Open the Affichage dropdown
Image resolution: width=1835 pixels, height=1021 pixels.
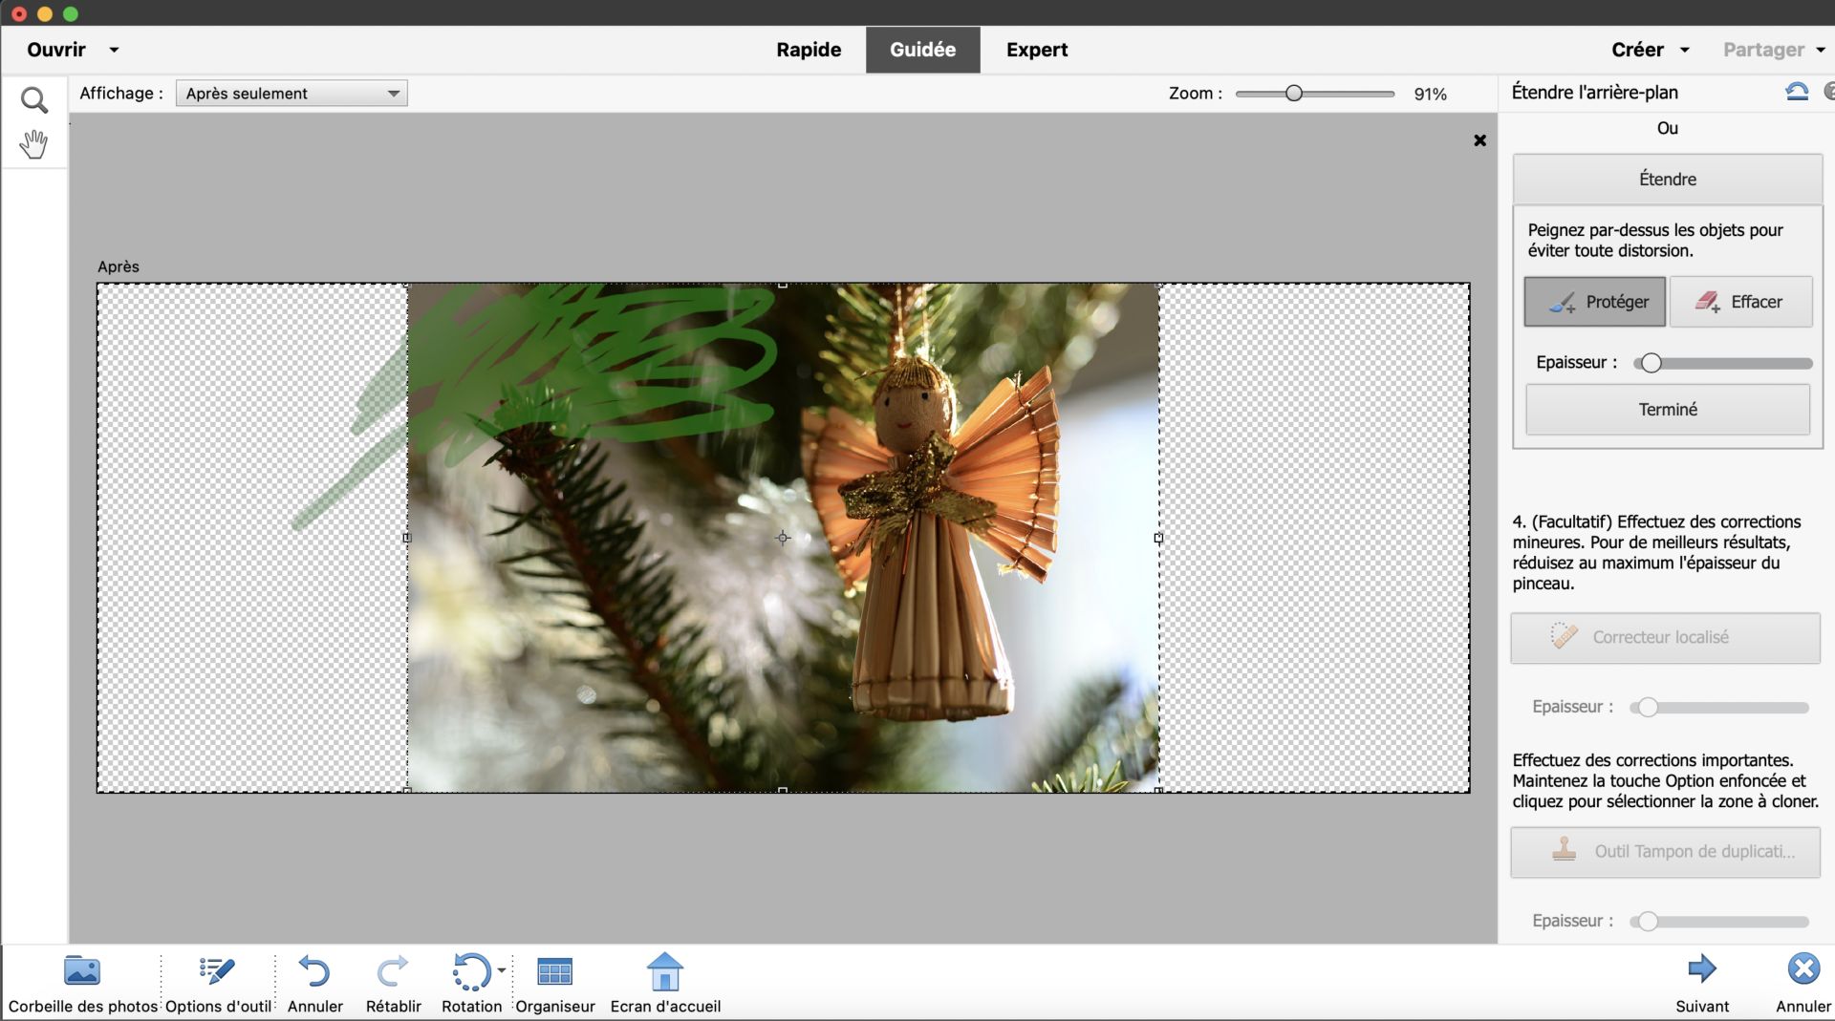pyautogui.click(x=291, y=93)
